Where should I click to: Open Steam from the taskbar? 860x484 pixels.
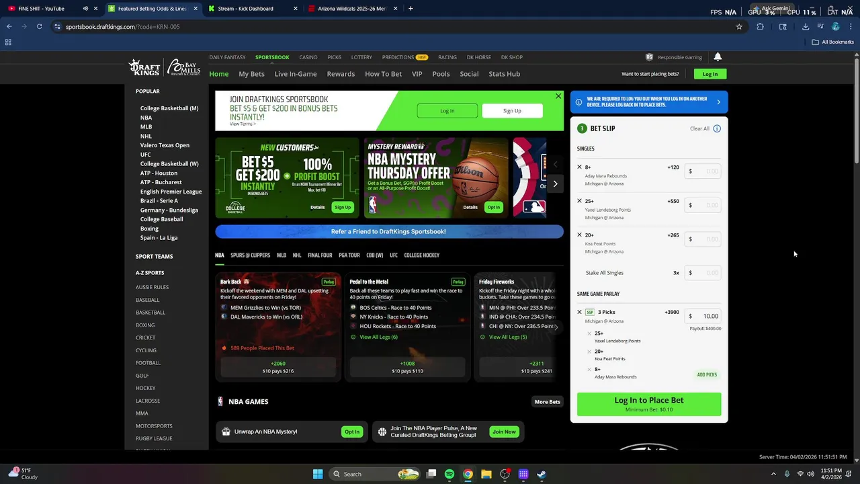click(x=542, y=474)
